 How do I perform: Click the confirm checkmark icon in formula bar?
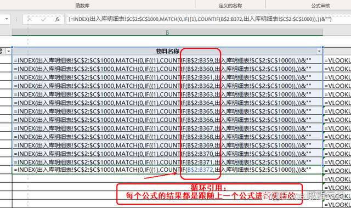(x=43, y=19)
